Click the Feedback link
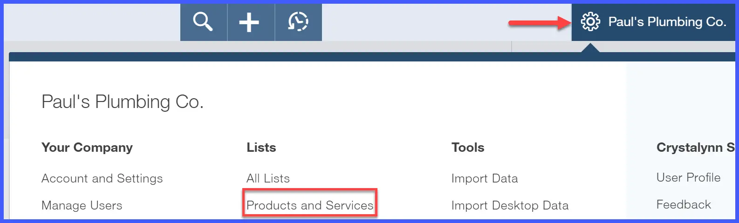 [684, 204]
